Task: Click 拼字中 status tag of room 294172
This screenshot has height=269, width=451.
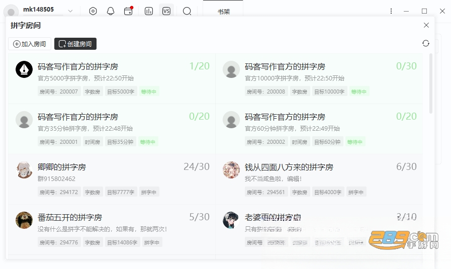Action: pos(149,192)
